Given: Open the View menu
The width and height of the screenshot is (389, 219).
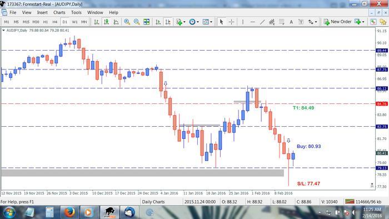Looking at the screenshot, I should pyautogui.click(x=27, y=12).
